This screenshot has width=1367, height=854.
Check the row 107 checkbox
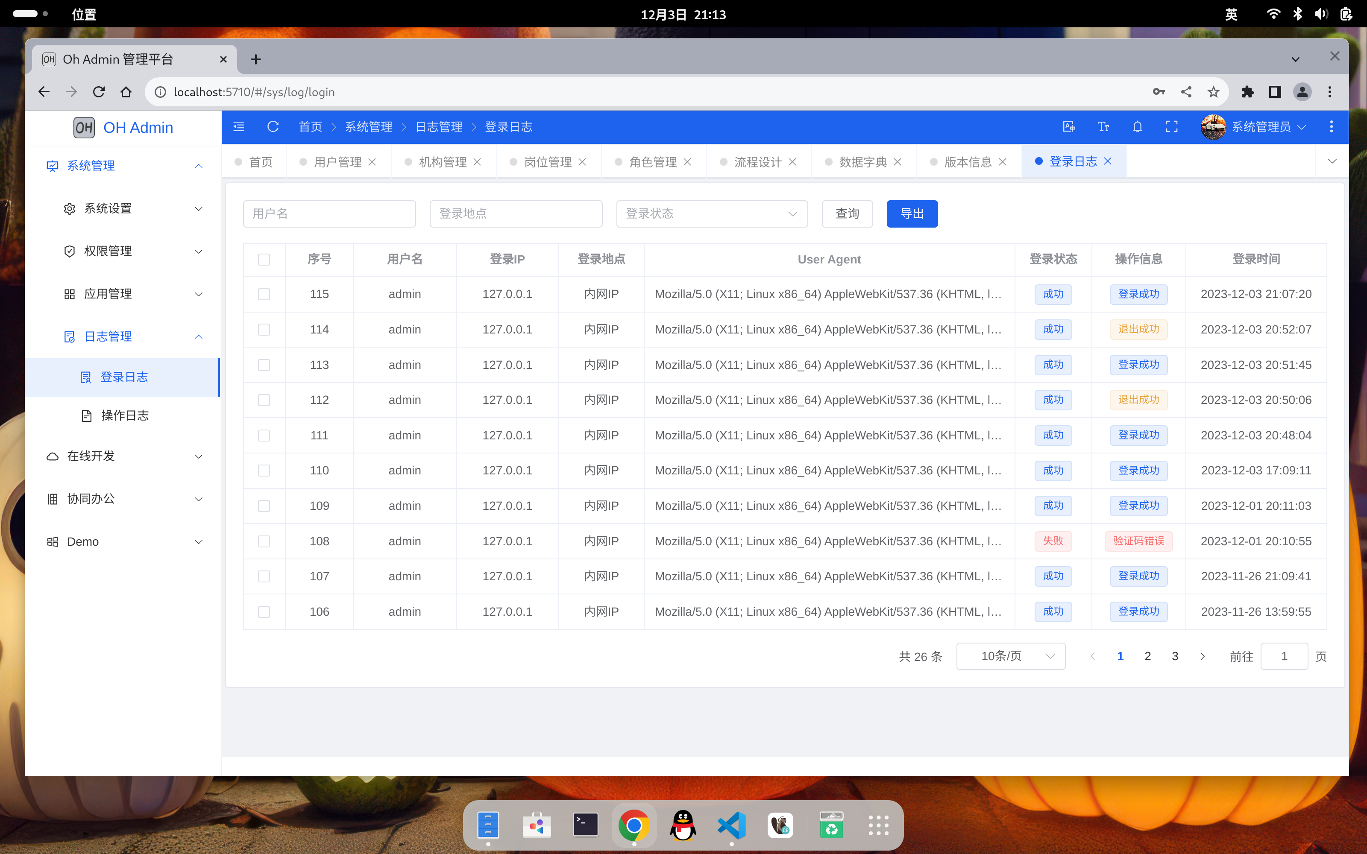click(264, 576)
